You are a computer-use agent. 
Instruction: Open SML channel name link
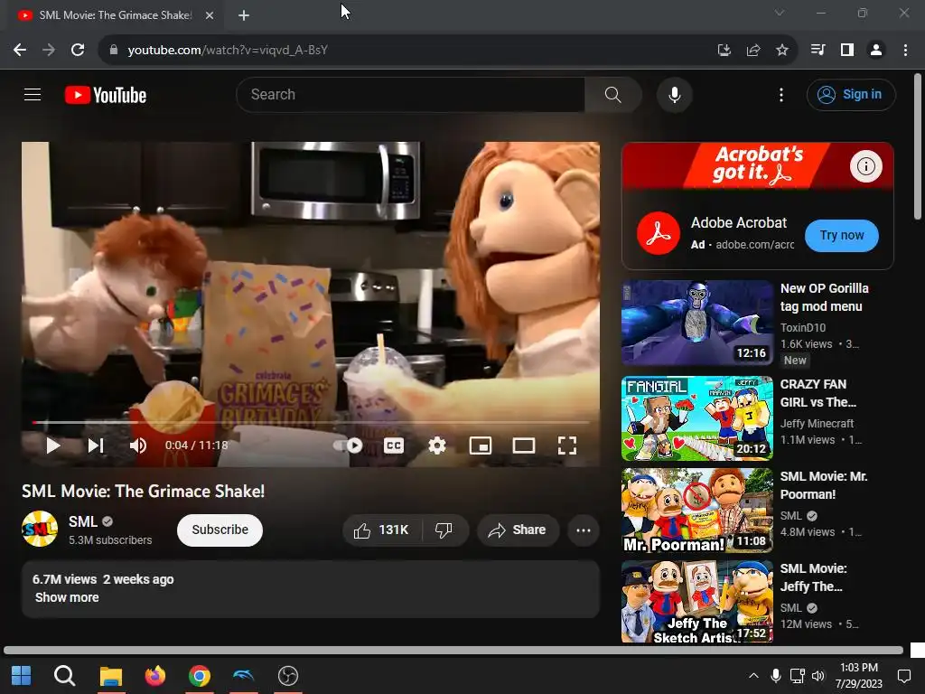(82, 521)
